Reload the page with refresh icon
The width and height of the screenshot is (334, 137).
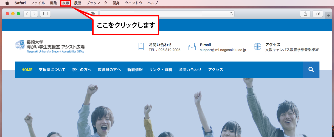point(231,13)
